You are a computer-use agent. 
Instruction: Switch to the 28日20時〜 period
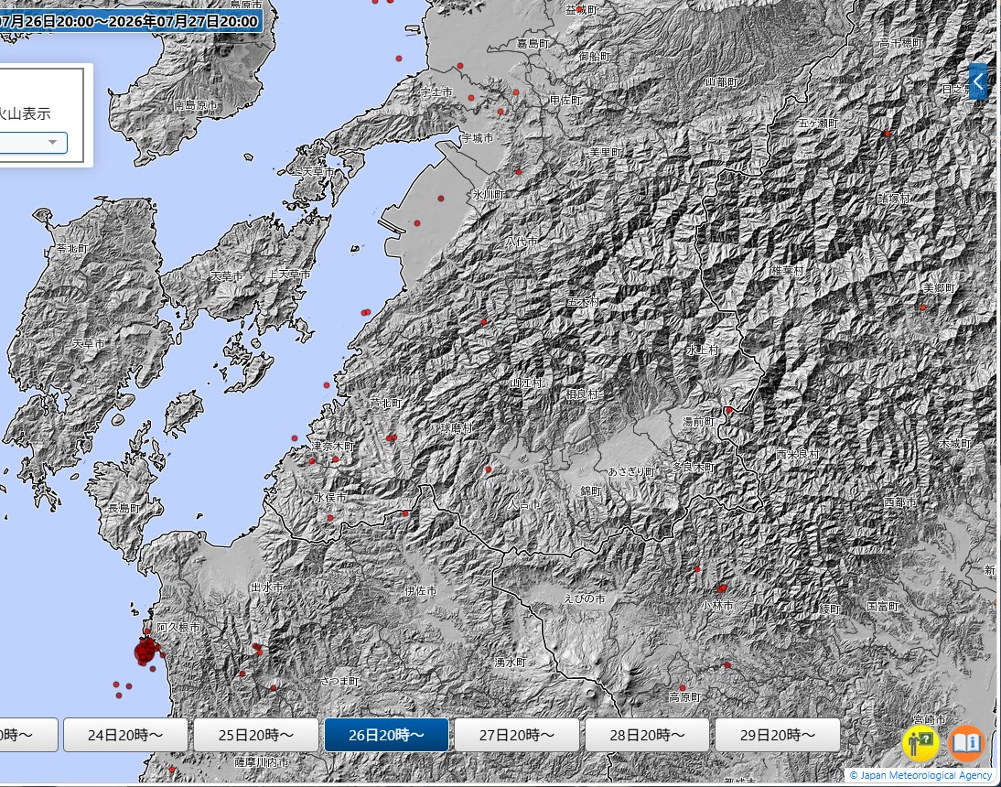tap(647, 735)
